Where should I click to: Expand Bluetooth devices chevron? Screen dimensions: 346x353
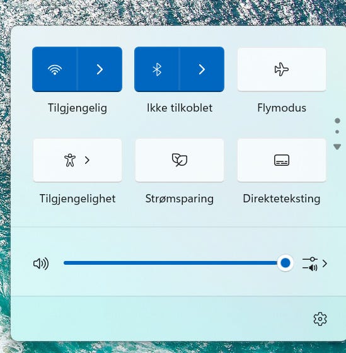click(202, 69)
